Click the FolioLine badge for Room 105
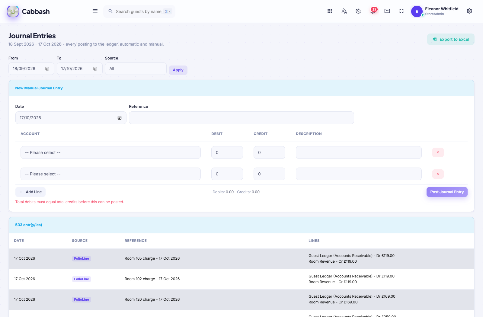Screen dimensions: 483x317 click(82, 259)
